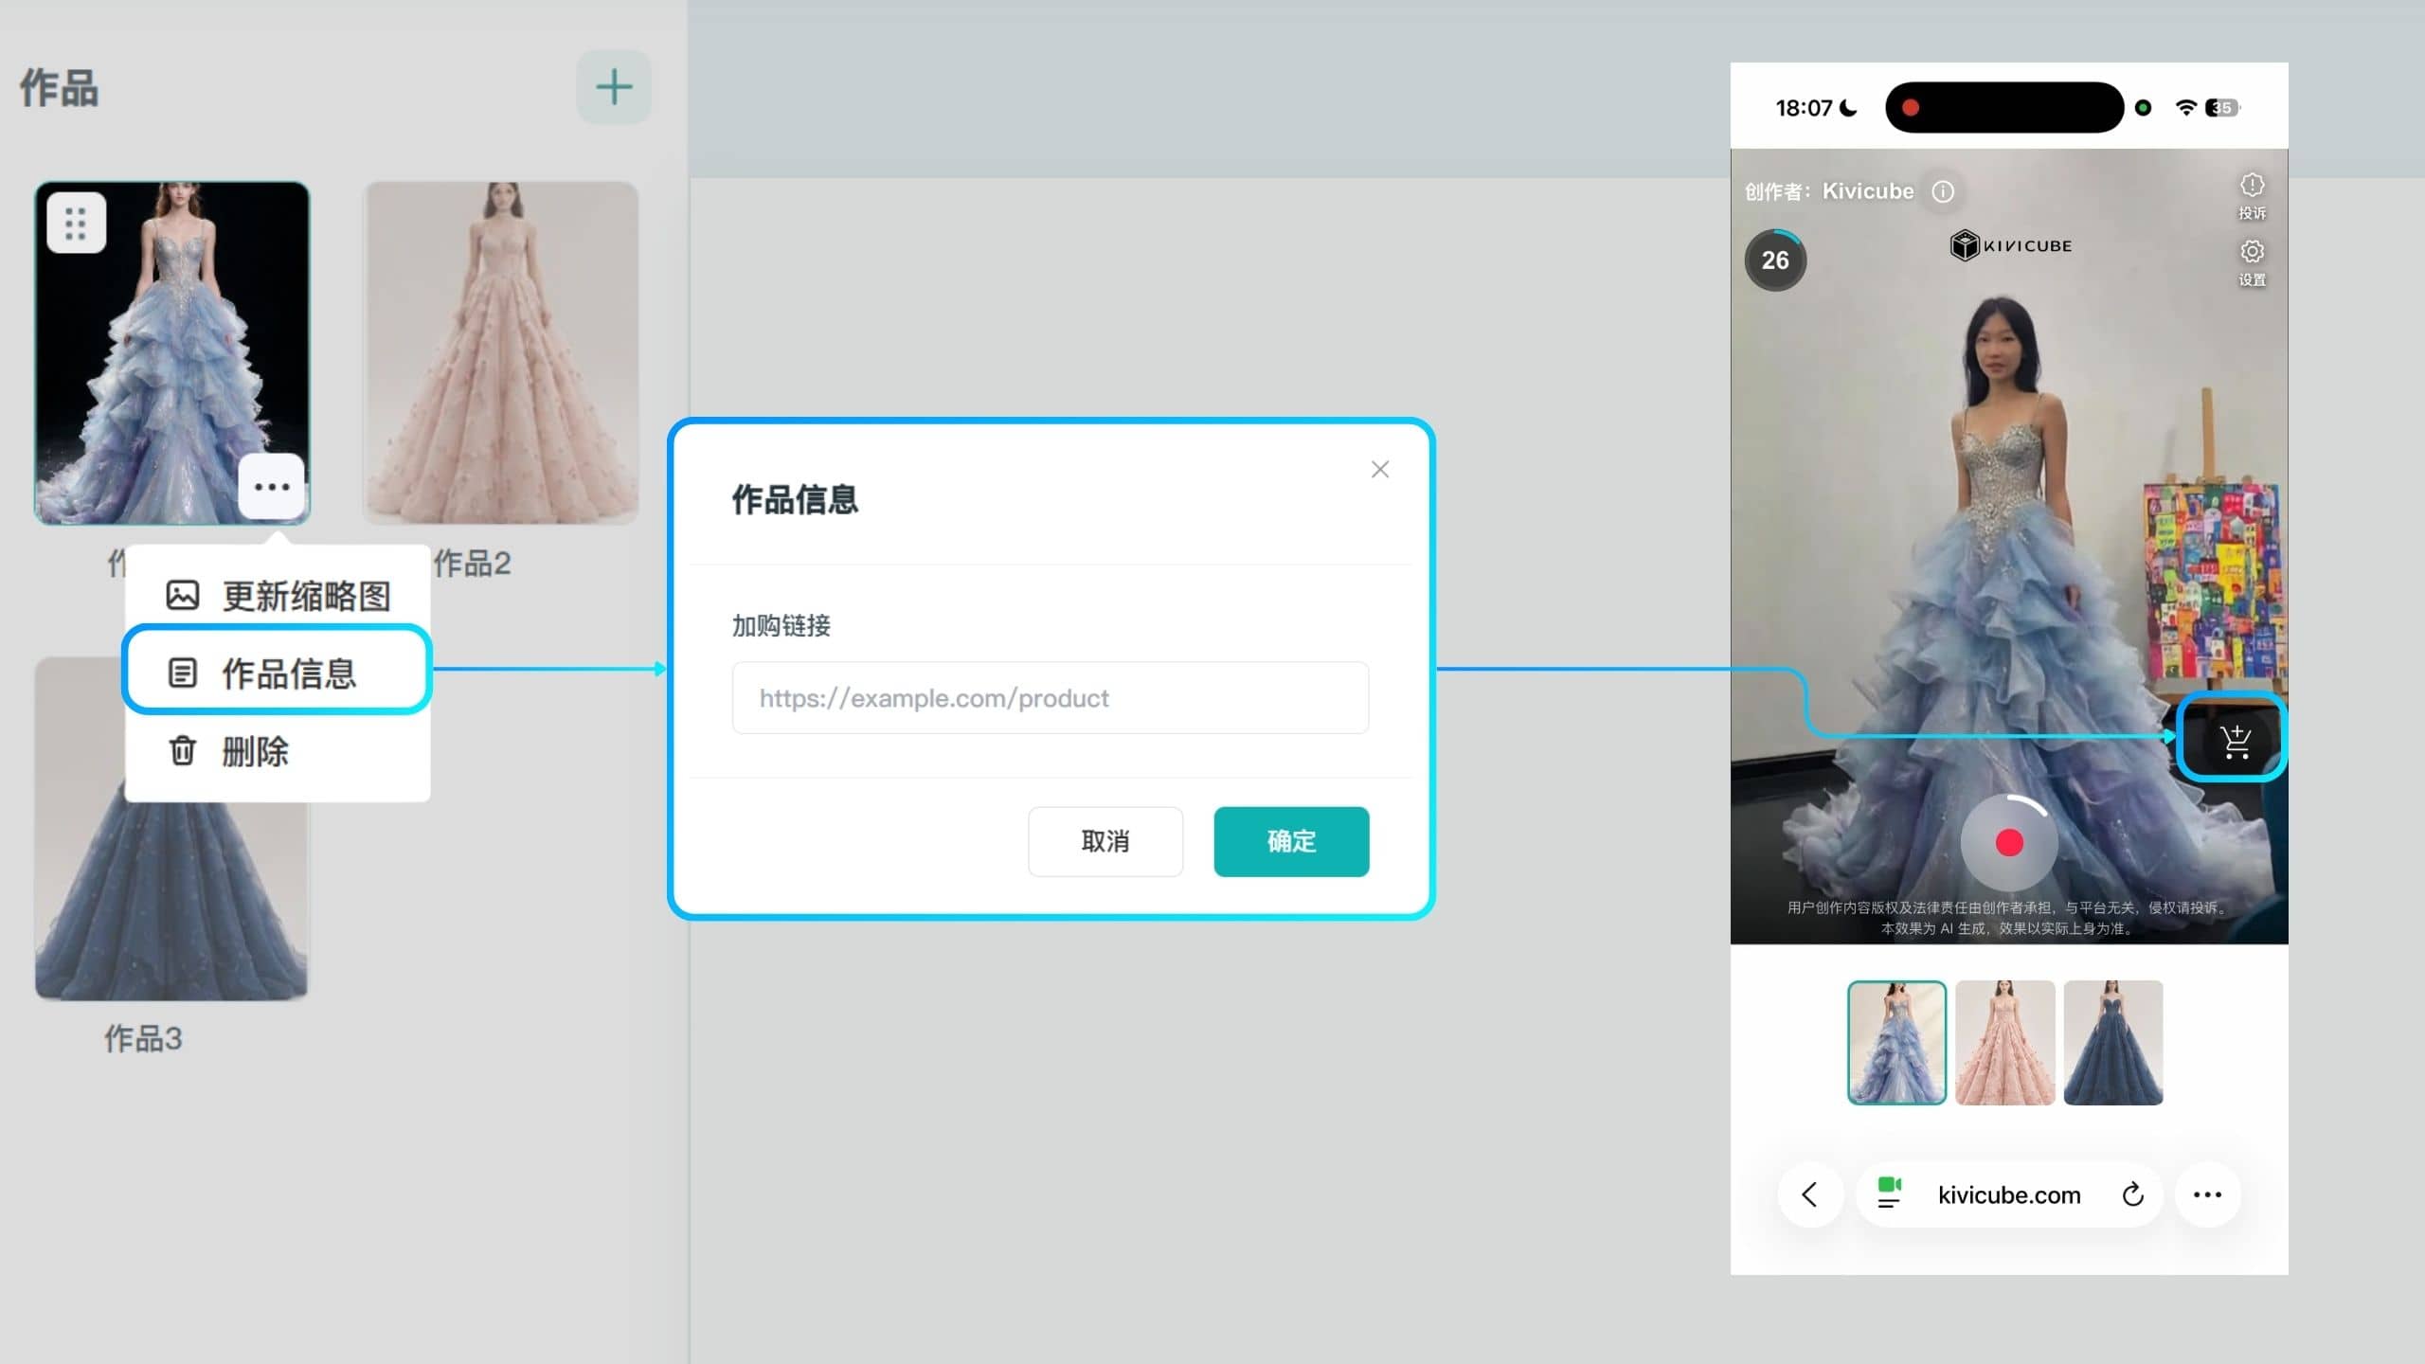Open the three-dot menu on the first 作品

272,487
